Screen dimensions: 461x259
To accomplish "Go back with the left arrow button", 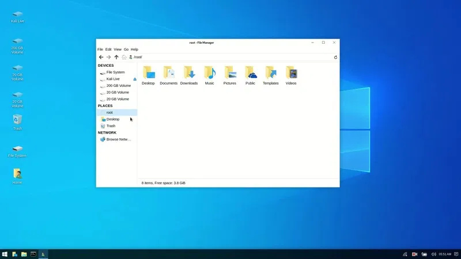I will pos(101,57).
